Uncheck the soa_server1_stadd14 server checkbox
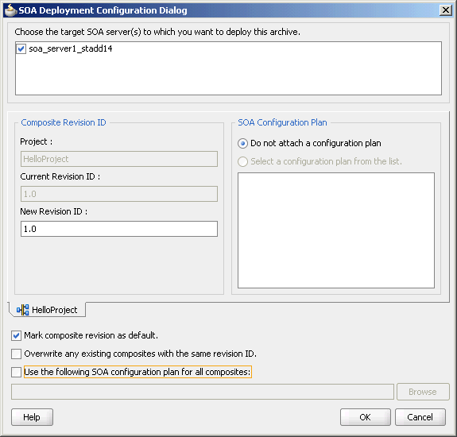457x437 pixels. click(21, 48)
